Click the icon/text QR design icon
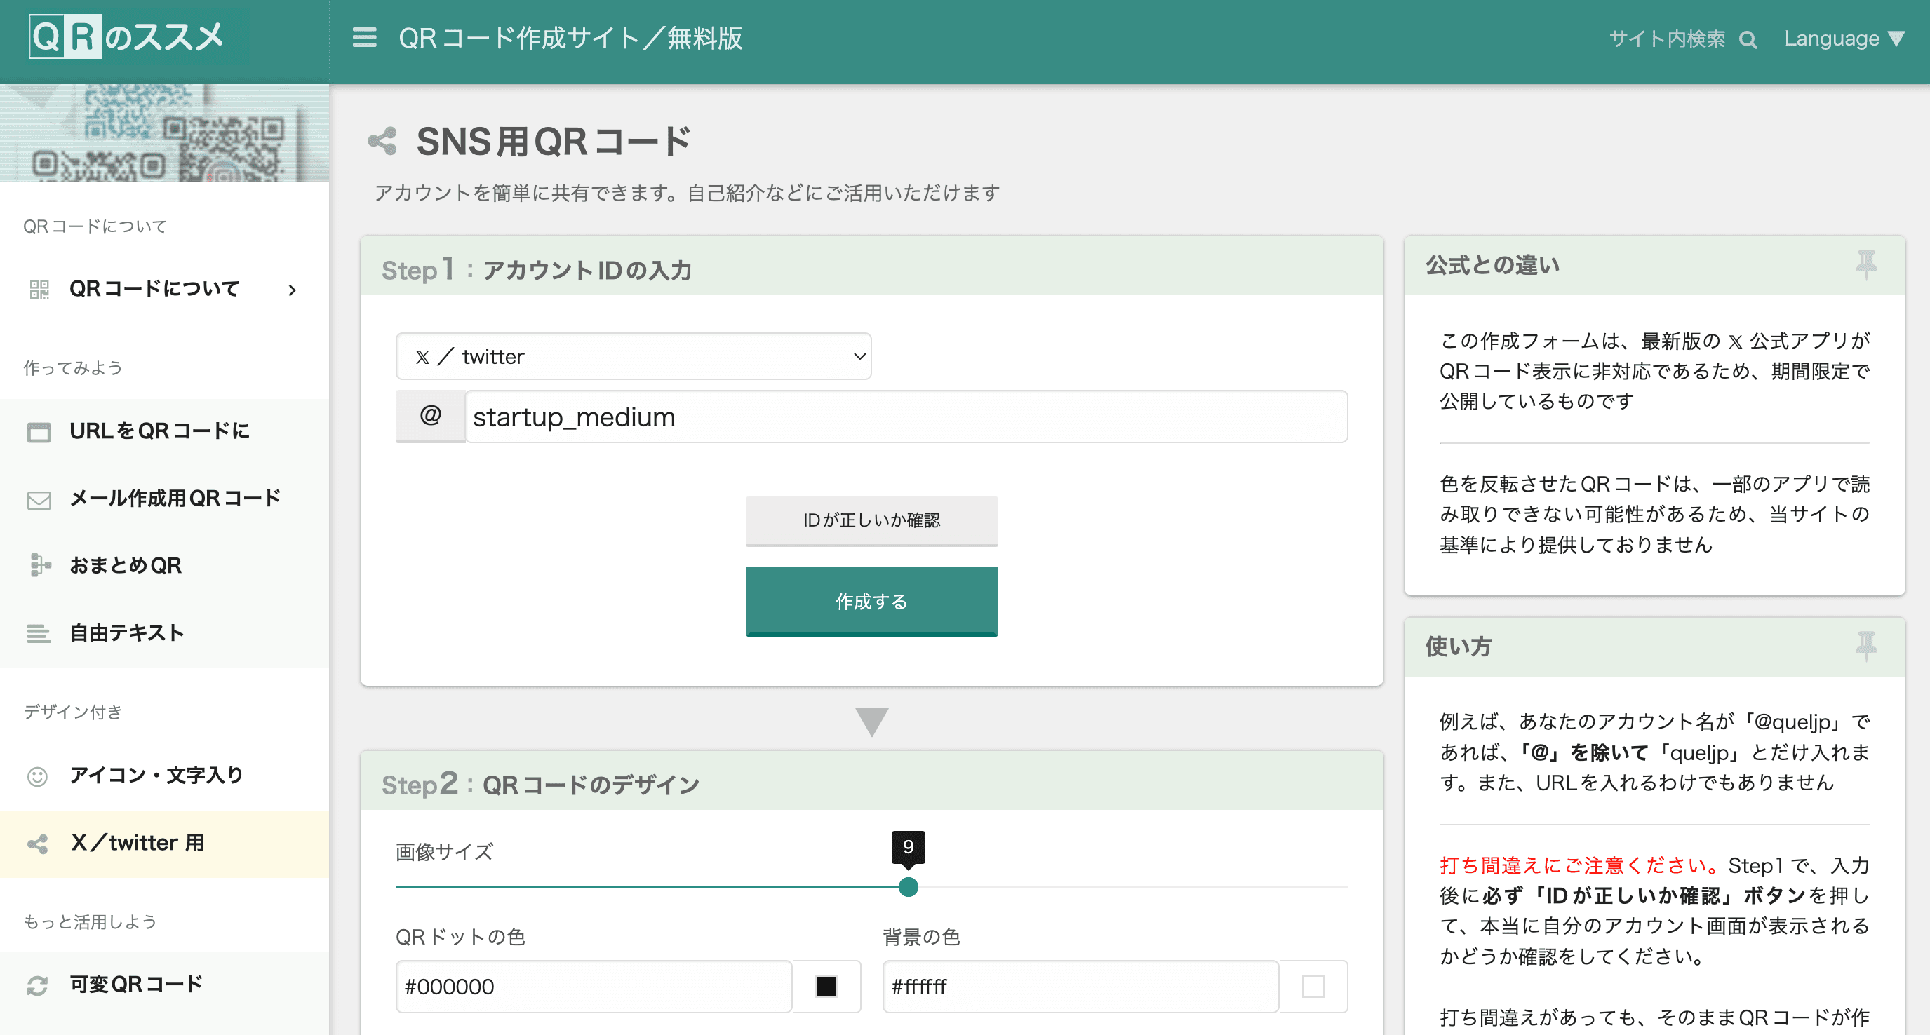1930x1035 pixels. pyautogui.click(x=37, y=776)
